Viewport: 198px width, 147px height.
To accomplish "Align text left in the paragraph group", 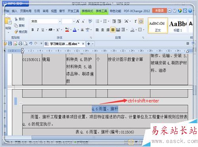I will coord(97,30).
